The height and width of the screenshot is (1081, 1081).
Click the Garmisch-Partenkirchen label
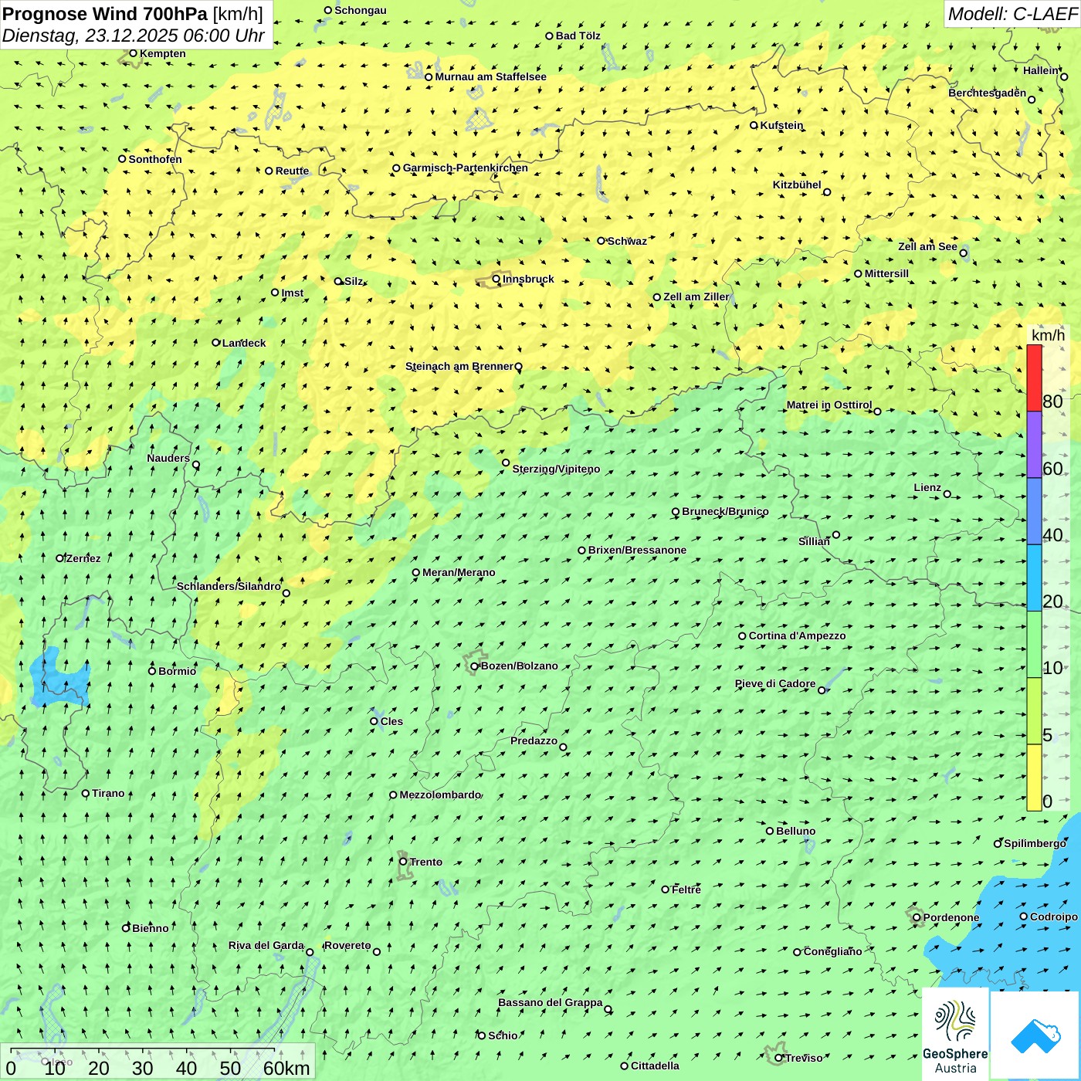pyautogui.click(x=466, y=168)
